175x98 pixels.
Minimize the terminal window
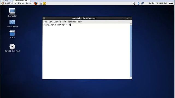[124, 19]
